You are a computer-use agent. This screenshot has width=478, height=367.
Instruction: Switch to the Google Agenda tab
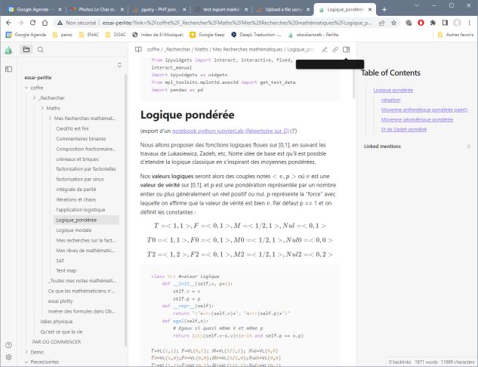coord(35,10)
